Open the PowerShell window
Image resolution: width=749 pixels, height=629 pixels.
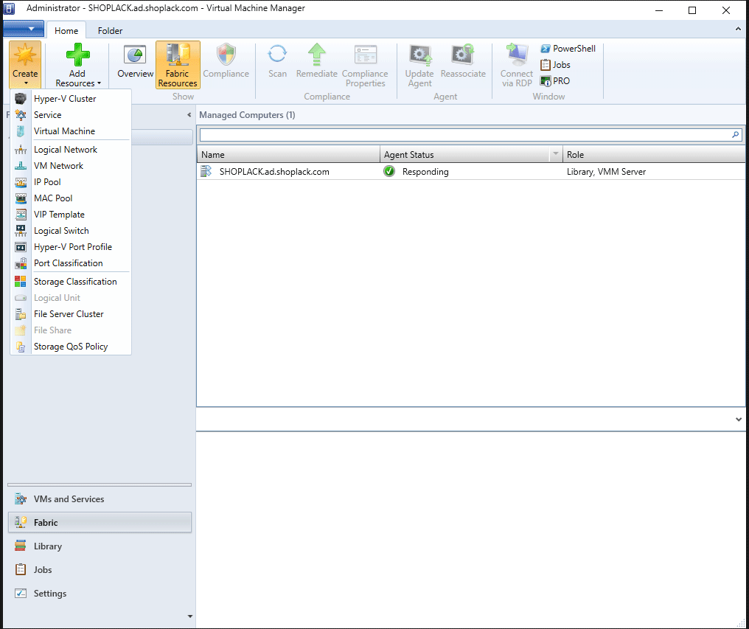coord(568,49)
